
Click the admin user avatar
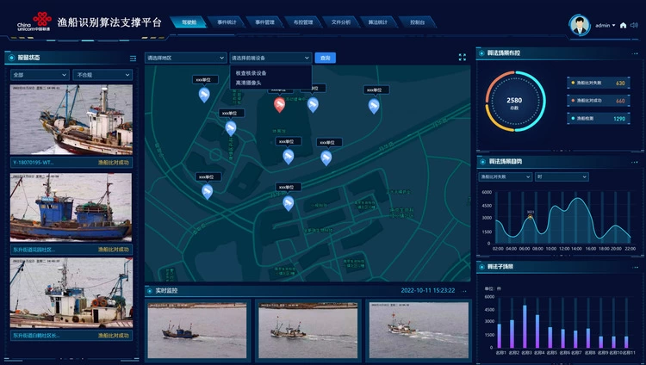580,25
